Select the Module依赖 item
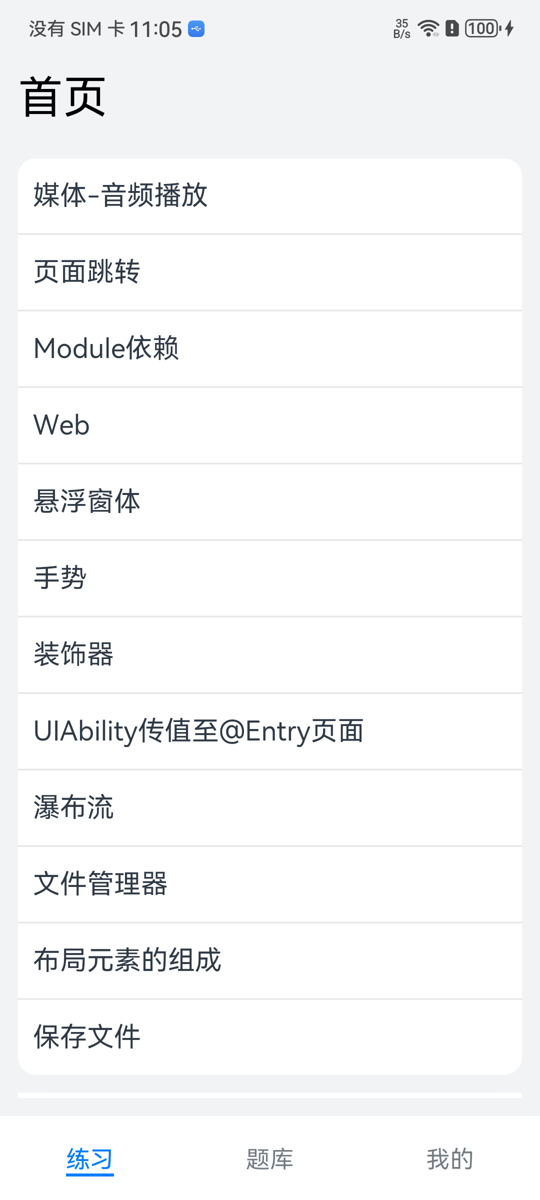Image resolution: width=540 pixels, height=1200 pixels. (x=270, y=349)
